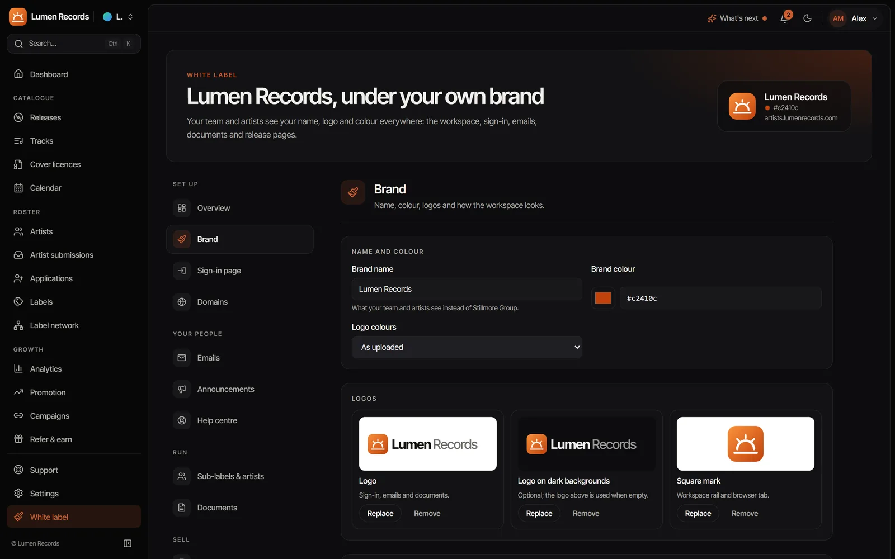This screenshot has width=895, height=559.
Task: Click the Analytics chart icon
Action: [x=18, y=369]
